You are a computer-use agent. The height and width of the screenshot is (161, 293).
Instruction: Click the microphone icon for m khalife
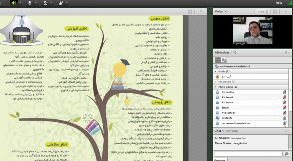pos(285,118)
